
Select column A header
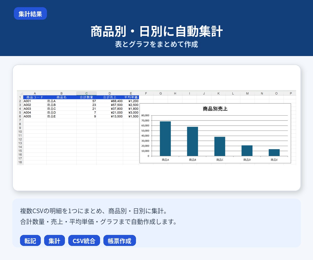click(35, 93)
